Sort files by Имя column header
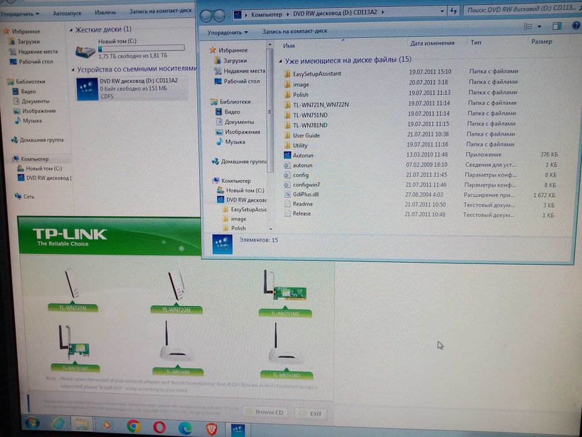582x437 pixels. (x=289, y=46)
